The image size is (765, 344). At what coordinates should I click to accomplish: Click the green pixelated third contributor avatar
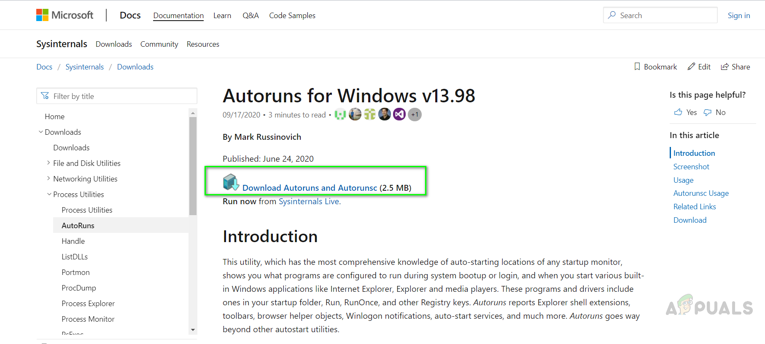370,115
